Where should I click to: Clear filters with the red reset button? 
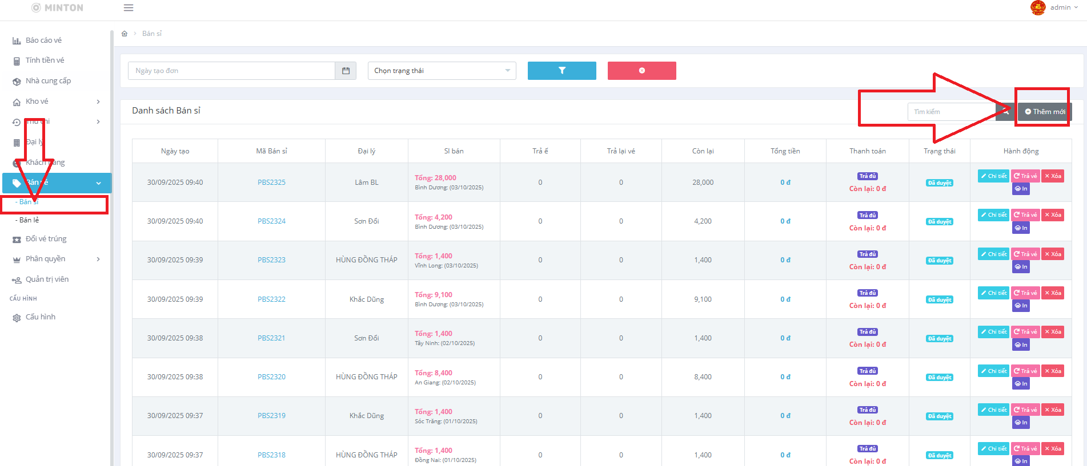tap(641, 71)
